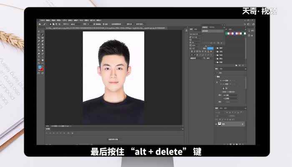
Task: Select the Rectangle shape tool
Action: point(39,60)
